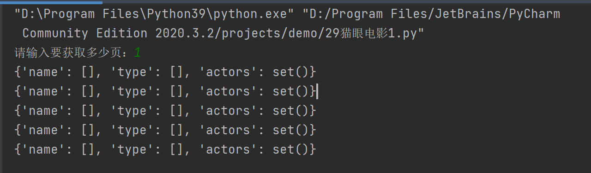
Task: Click the green input value 1
Action: coord(137,53)
